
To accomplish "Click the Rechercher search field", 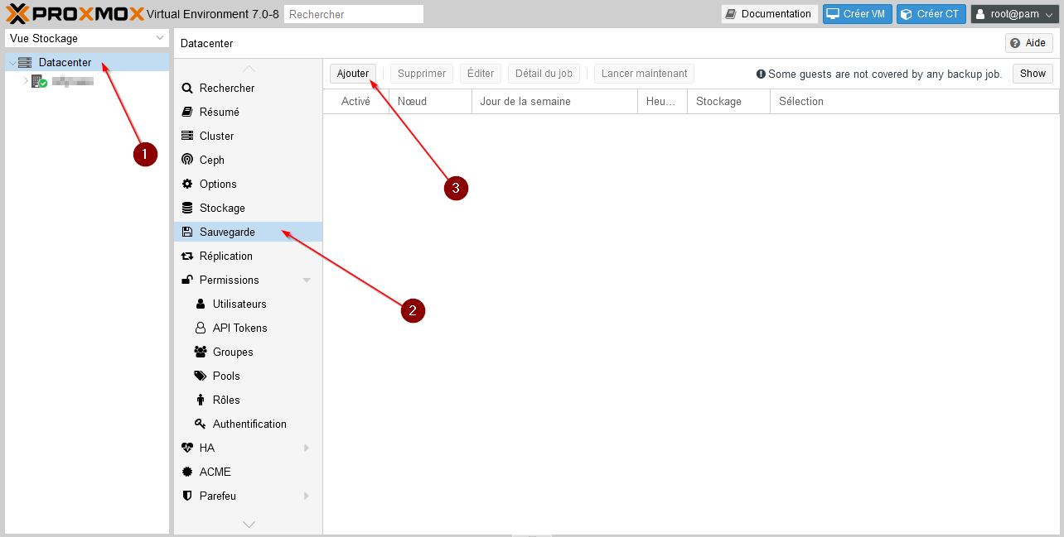I will (x=353, y=14).
